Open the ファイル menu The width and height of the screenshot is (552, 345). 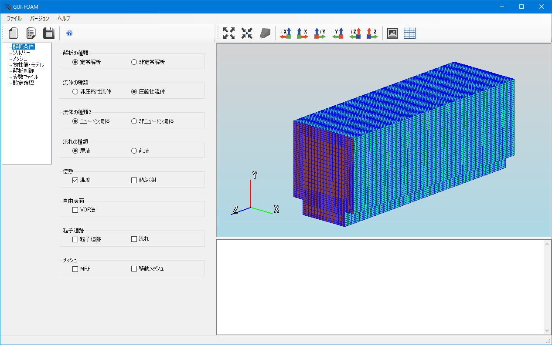click(x=14, y=18)
